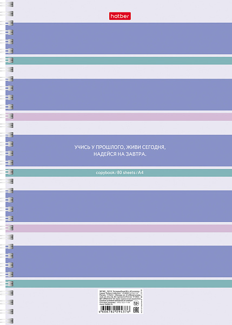Click the topmost spiral binding ring
The width and height of the screenshot is (232, 325).
pyautogui.click(x=7, y=4)
